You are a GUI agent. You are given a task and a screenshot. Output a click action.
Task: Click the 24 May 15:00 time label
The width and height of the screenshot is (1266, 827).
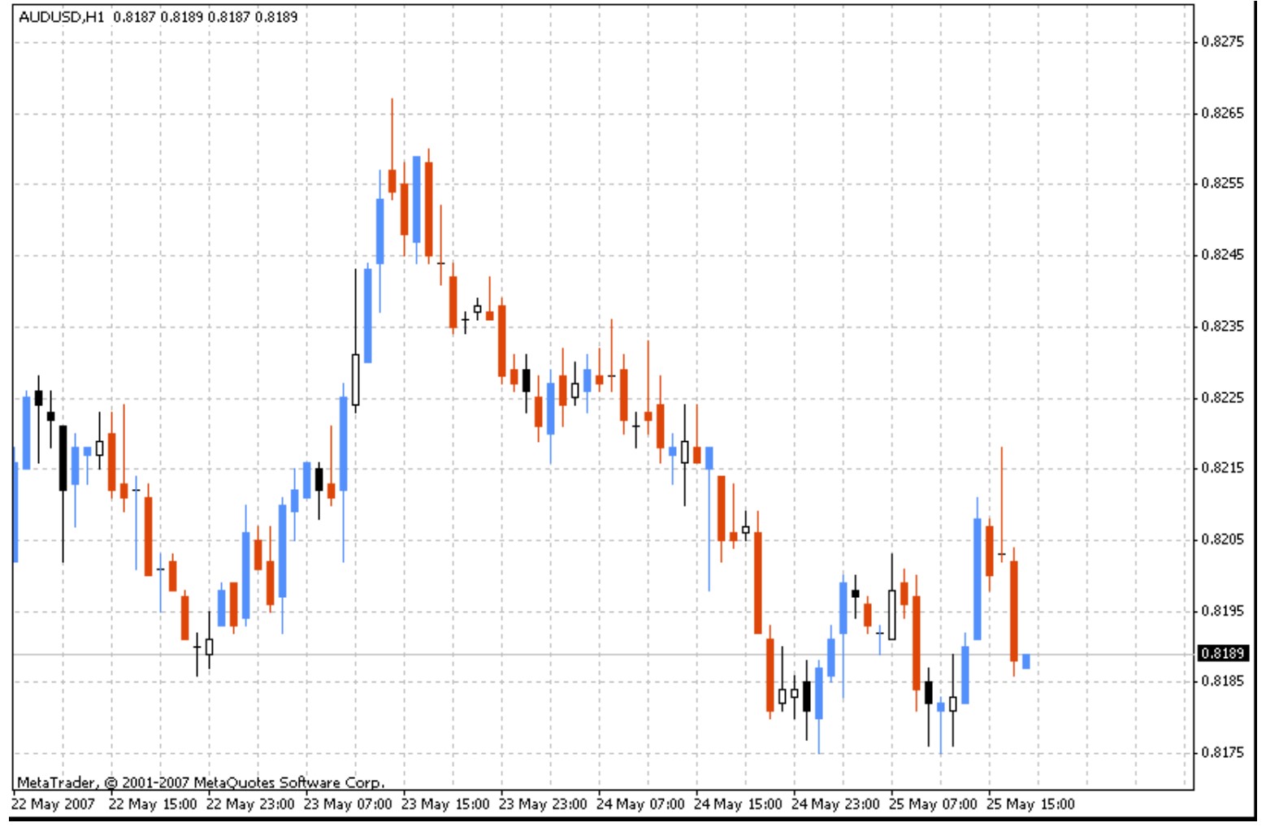click(738, 804)
